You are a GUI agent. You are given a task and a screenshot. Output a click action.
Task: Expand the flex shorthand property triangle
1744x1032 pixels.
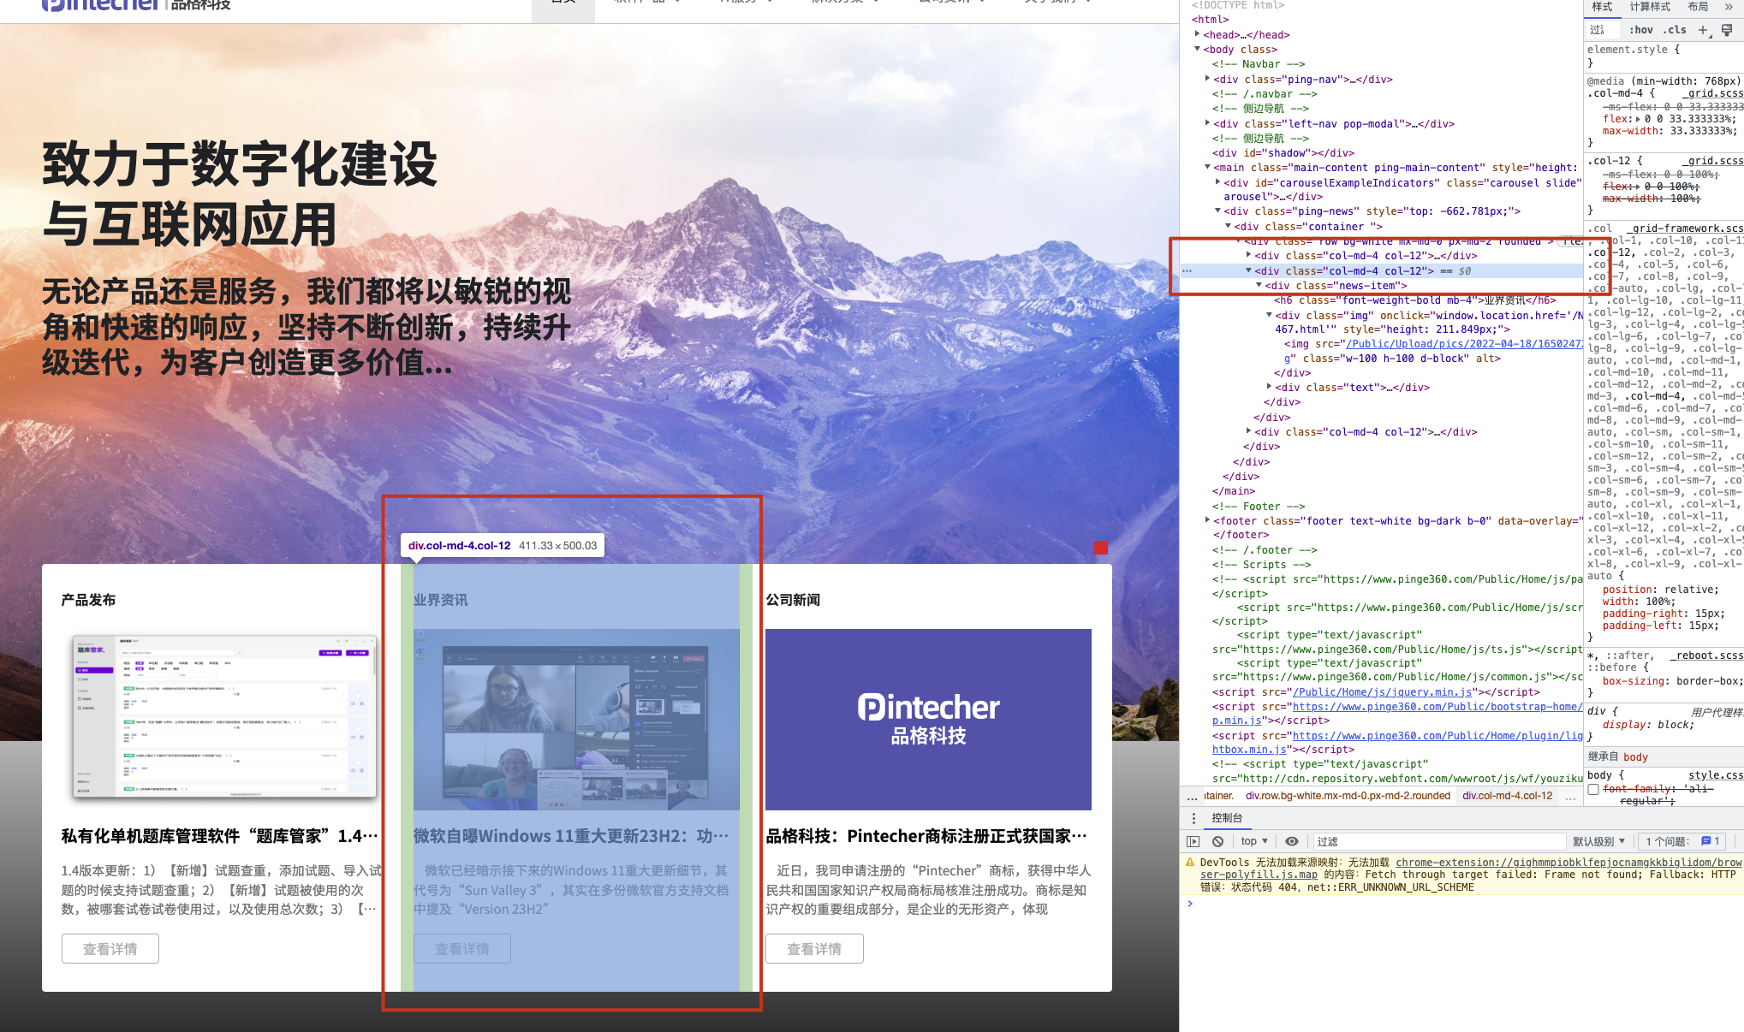(1638, 119)
